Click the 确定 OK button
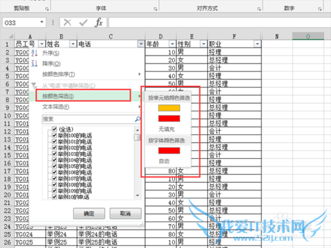This screenshot has height=248, width=331. pyautogui.click(x=89, y=214)
